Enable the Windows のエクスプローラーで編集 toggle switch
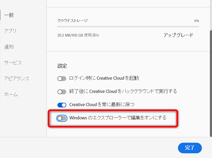Image resolution: width=212 pixels, height=158 pixels. coord(62,118)
